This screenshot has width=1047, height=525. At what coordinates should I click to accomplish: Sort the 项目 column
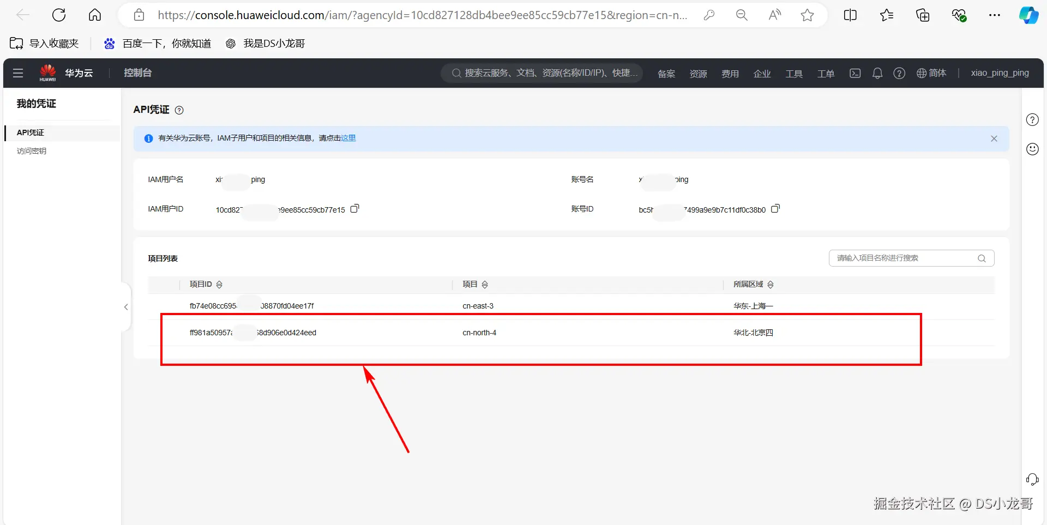click(485, 285)
